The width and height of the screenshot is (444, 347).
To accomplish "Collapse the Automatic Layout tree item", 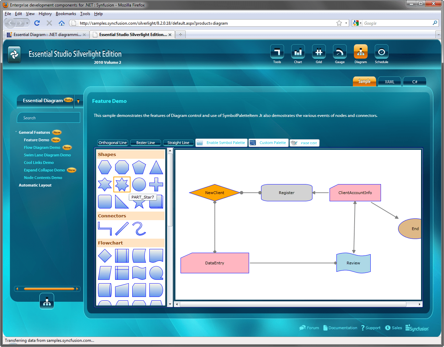I will point(35,185).
